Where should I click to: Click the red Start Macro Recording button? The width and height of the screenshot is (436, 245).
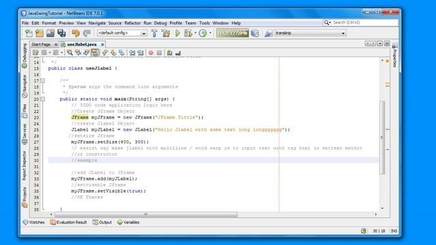(x=151, y=52)
